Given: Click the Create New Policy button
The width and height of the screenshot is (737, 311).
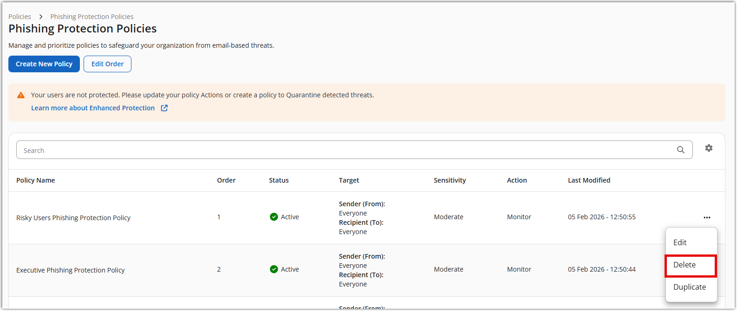Looking at the screenshot, I should (44, 64).
